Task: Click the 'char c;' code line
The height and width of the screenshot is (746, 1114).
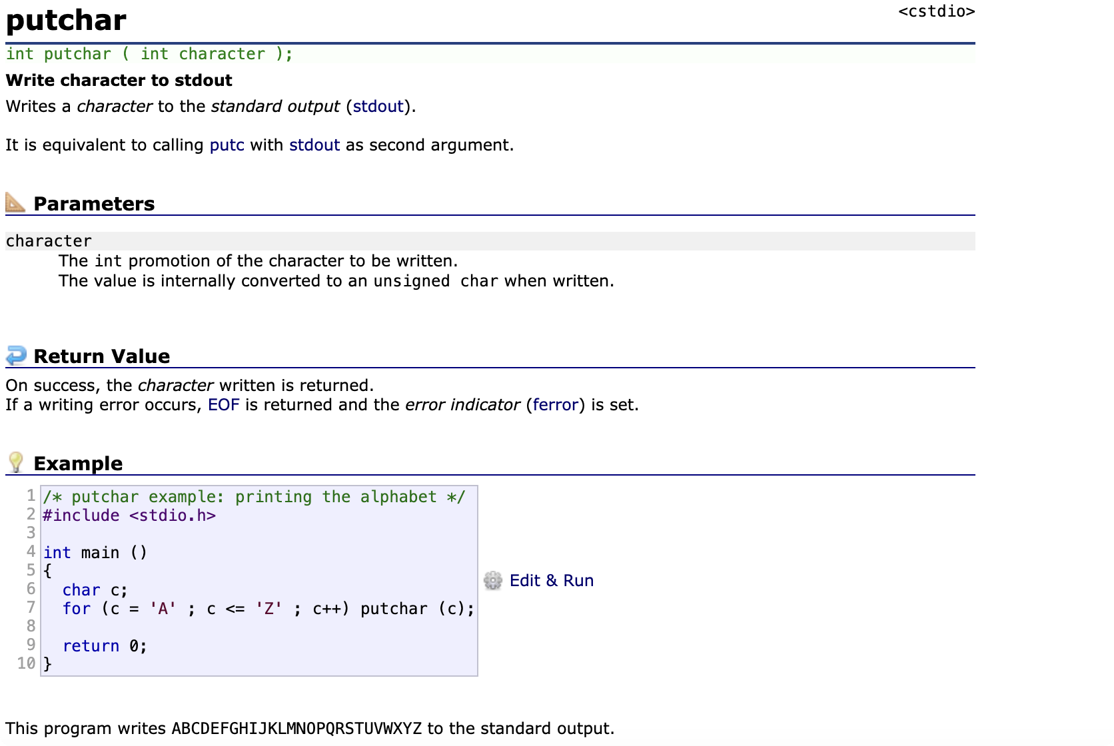Action: pos(95,590)
